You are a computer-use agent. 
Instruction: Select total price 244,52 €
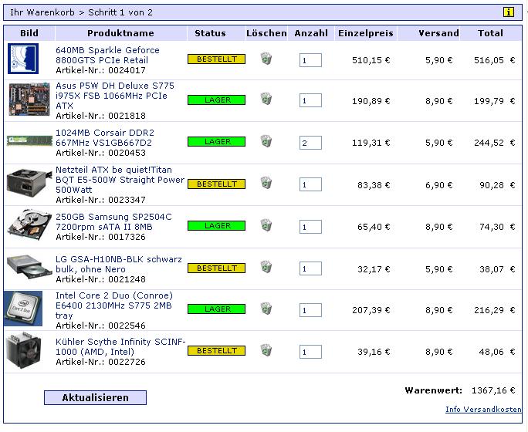click(494, 143)
